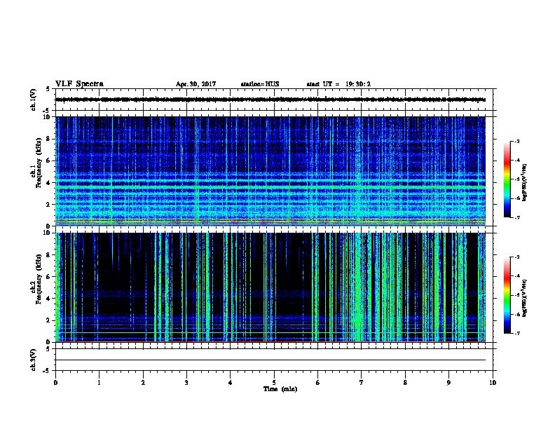The width and height of the screenshot is (555, 429).
Task: Click the ch.1 spectrogram color bar
Action: [507, 179]
